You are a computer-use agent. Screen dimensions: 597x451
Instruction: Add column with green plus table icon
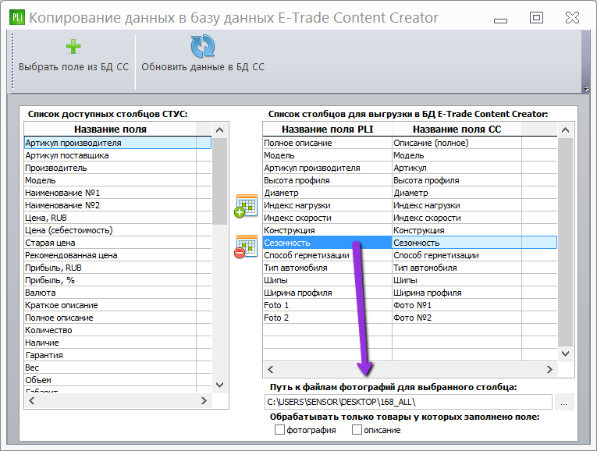246,206
